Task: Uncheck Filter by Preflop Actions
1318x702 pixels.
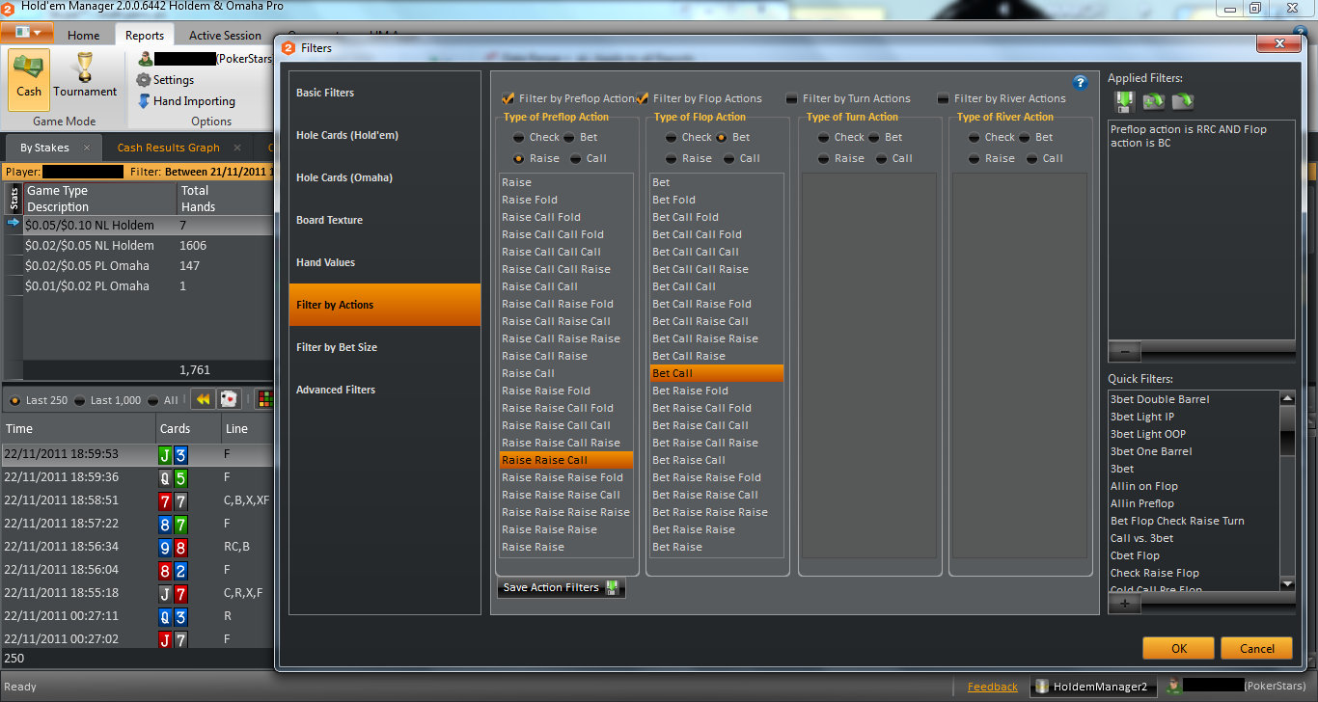Action: click(508, 98)
